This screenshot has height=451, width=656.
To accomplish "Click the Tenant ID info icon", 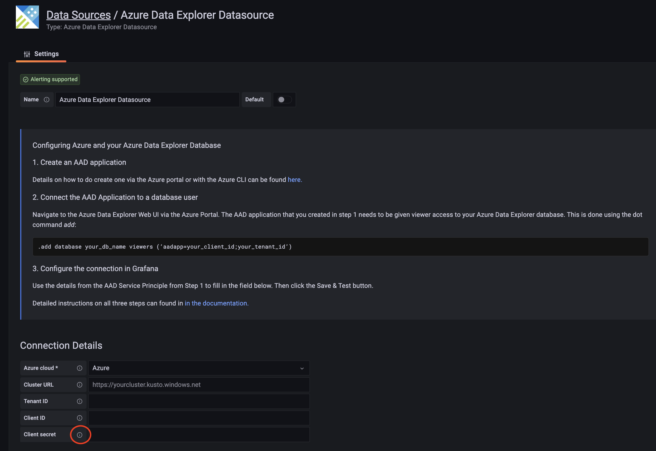I will point(79,401).
